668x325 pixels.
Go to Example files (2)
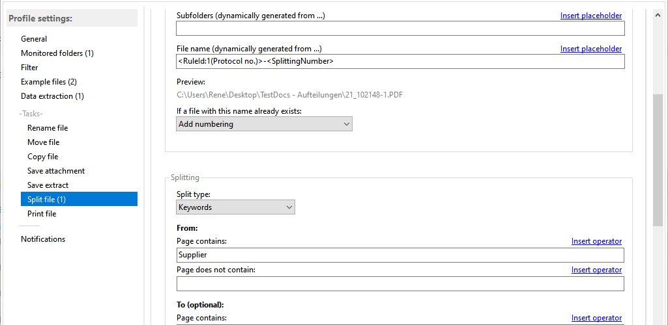click(49, 81)
